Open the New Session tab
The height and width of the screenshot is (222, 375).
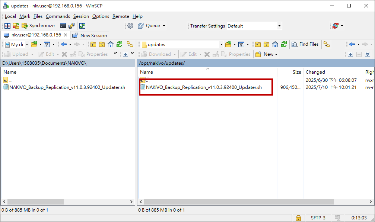coord(90,35)
